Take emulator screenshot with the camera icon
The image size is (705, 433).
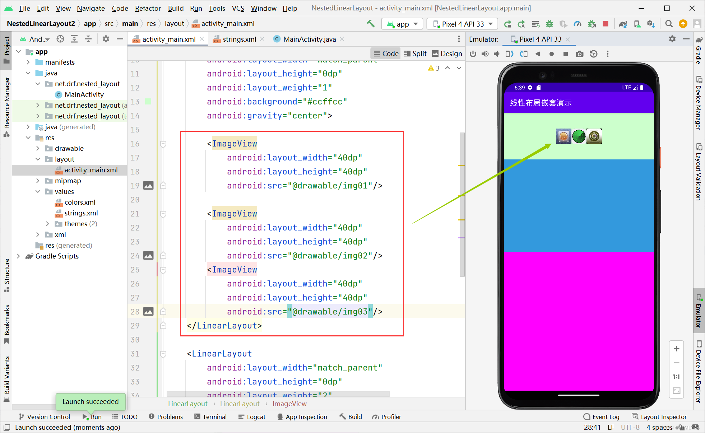pos(579,54)
